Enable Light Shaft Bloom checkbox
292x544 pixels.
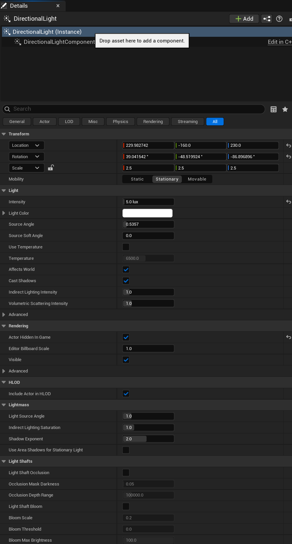pyautogui.click(x=126, y=507)
